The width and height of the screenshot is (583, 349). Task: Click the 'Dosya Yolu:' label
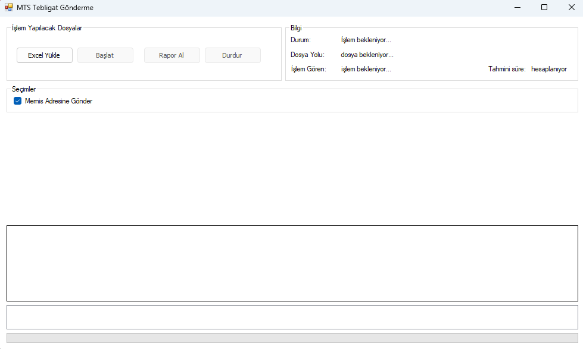coord(307,55)
